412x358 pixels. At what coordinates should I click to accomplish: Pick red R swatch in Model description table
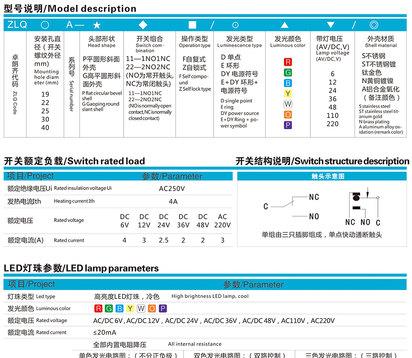(288, 62)
